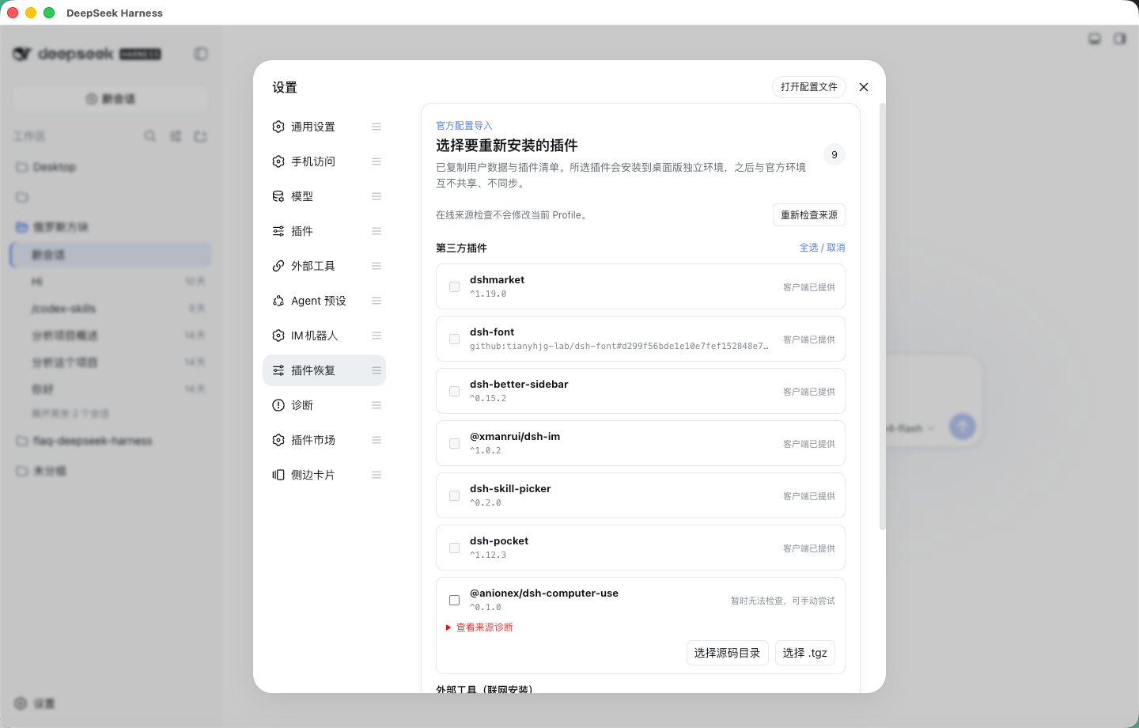Click the 模型 database icon
1139x728 pixels.
[278, 196]
